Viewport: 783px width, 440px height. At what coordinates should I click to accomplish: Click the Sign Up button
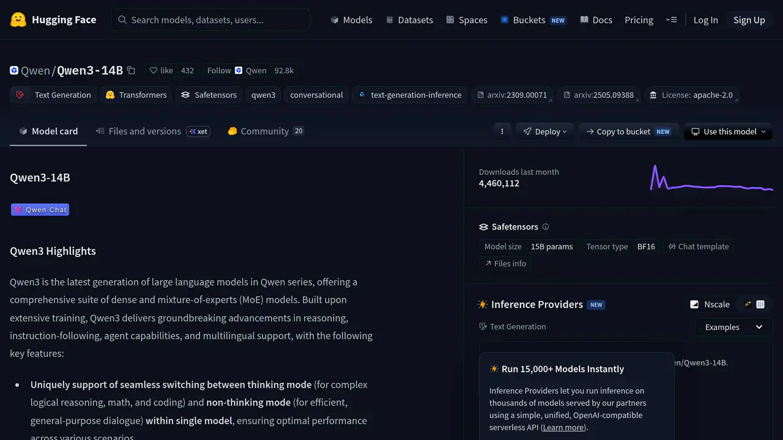[749, 20]
